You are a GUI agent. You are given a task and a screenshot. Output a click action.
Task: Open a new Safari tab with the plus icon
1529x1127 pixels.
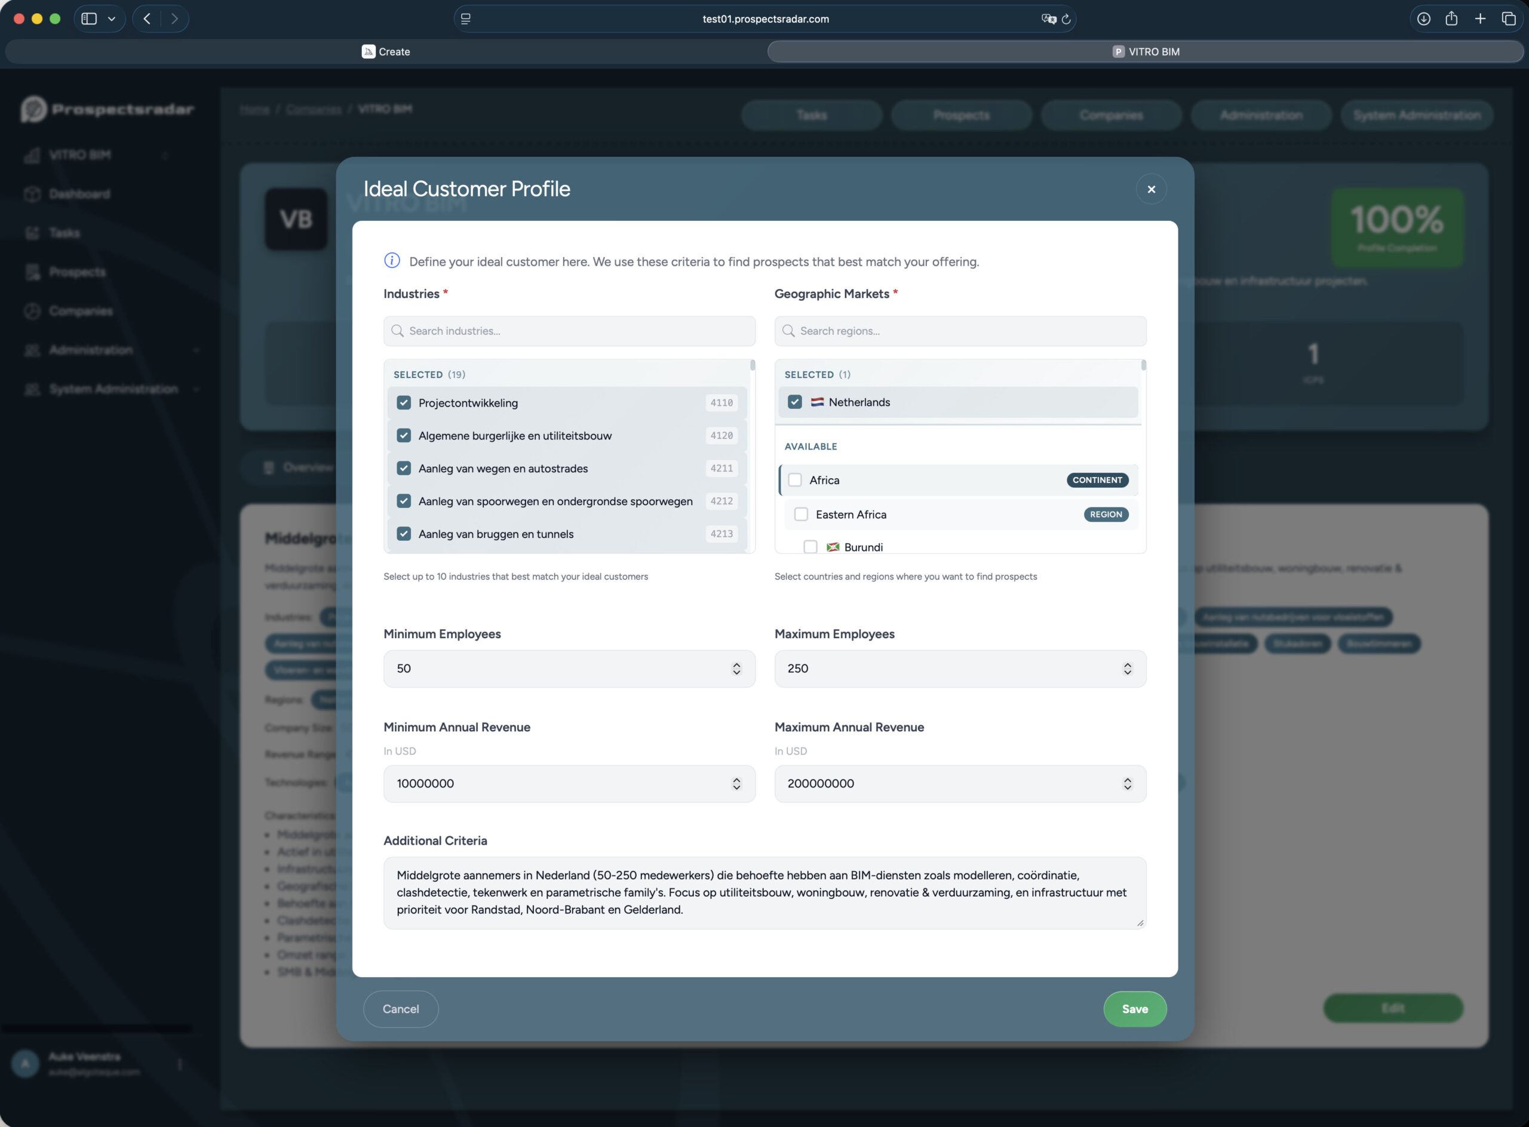(x=1480, y=19)
